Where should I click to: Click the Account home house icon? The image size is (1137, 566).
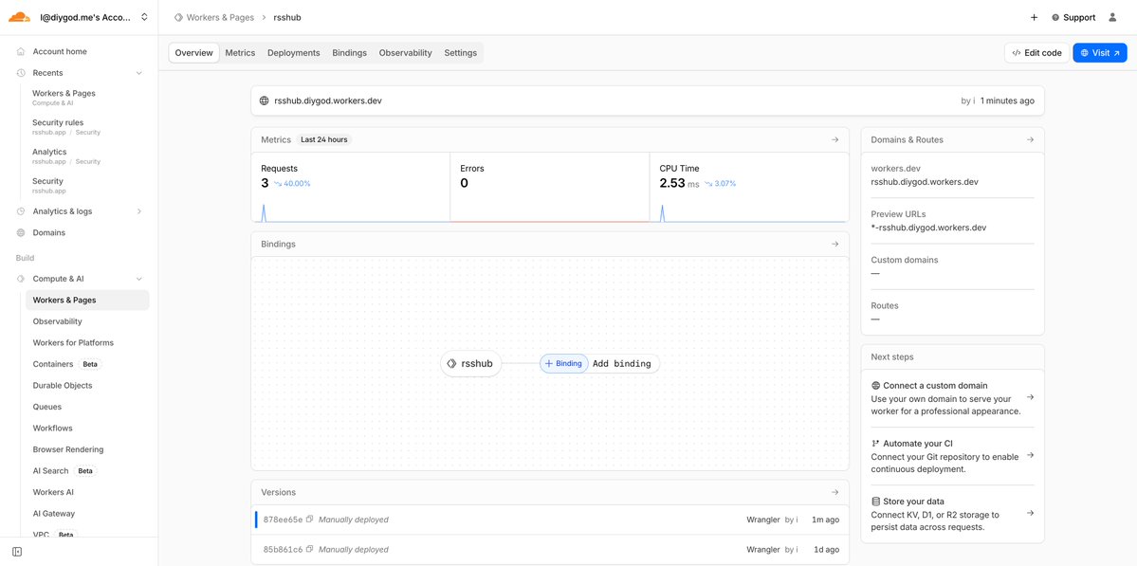pyautogui.click(x=20, y=51)
